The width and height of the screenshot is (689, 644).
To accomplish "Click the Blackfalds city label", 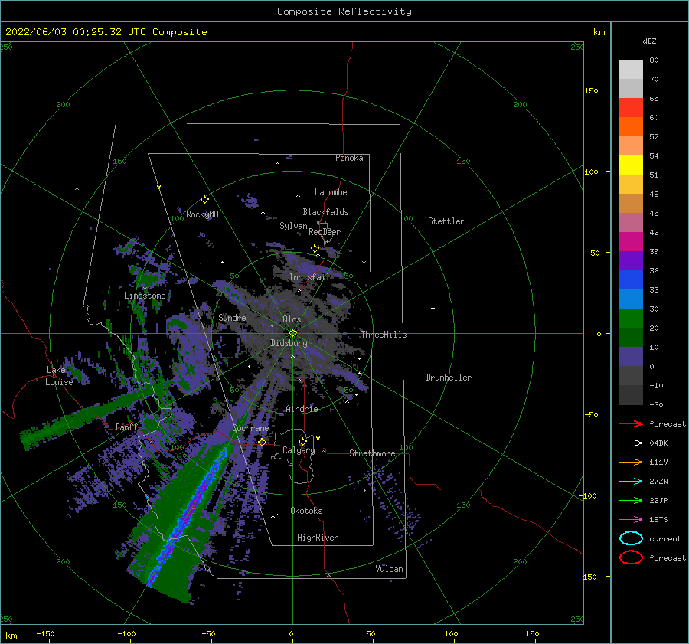I will tap(325, 212).
